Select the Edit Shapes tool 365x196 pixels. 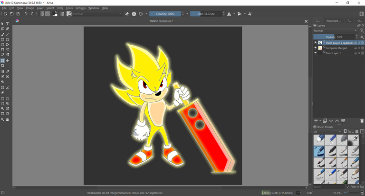tap(2, 29)
